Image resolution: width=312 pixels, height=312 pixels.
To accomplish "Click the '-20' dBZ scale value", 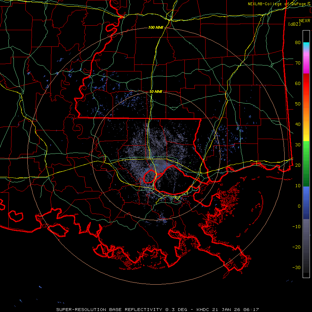I will point(296,247).
